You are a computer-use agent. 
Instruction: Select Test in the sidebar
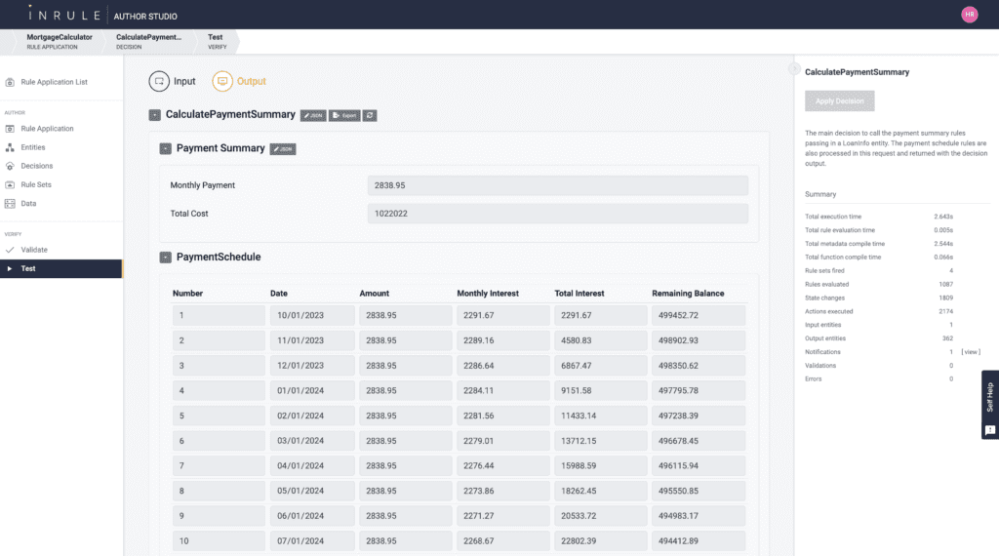coord(61,269)
